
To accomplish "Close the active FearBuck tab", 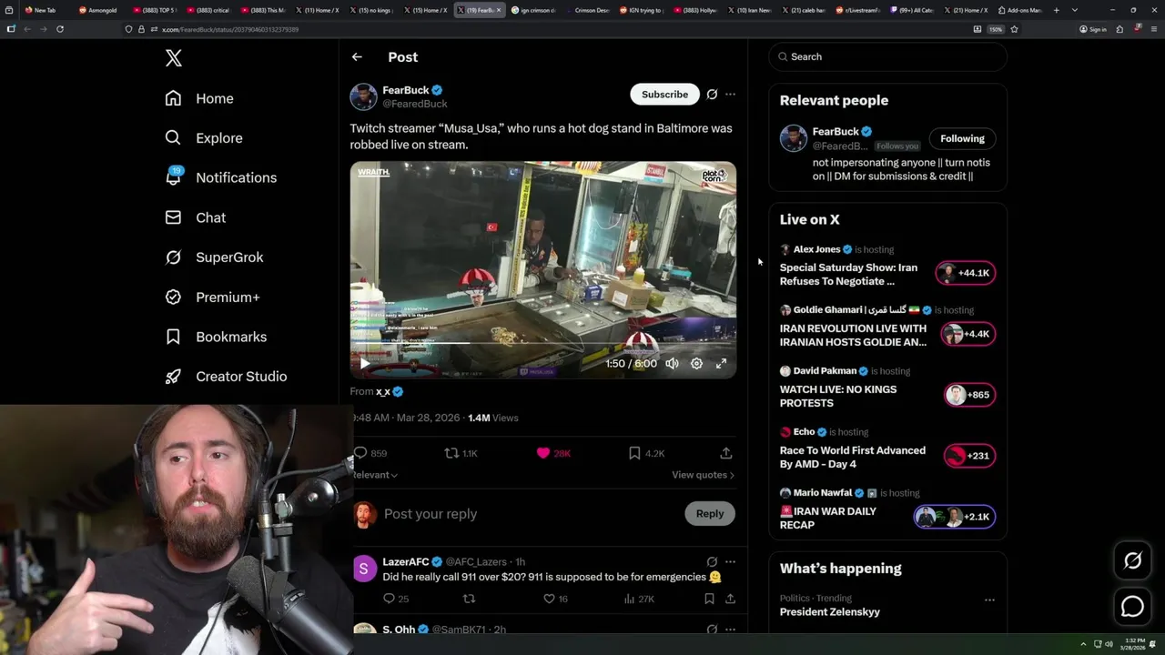I will (499, 10).
